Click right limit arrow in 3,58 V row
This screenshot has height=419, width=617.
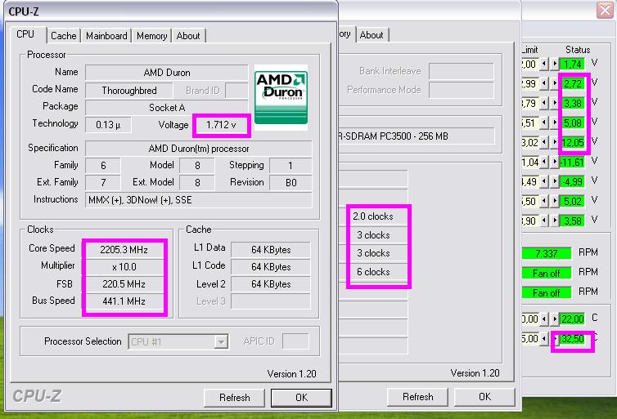click(x=554, y=221)
